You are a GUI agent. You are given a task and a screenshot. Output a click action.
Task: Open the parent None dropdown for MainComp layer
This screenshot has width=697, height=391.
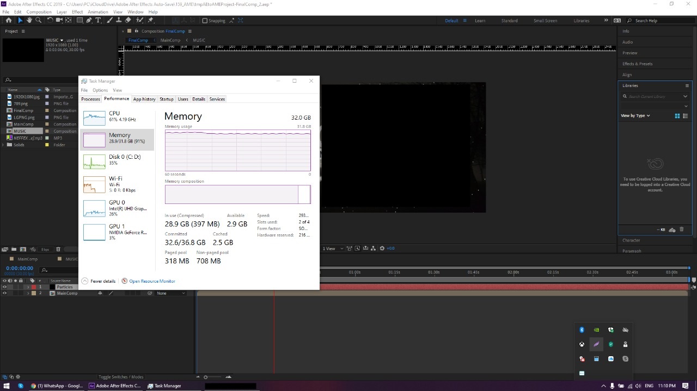[x=169, y=293]
